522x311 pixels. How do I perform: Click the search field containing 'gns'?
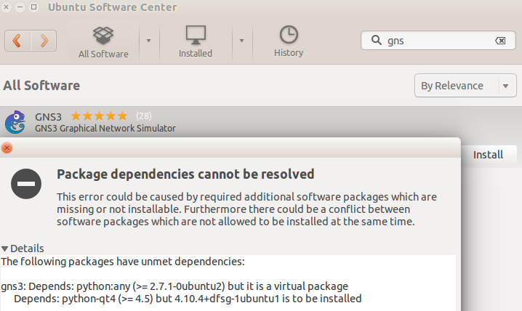click(438, 41)
